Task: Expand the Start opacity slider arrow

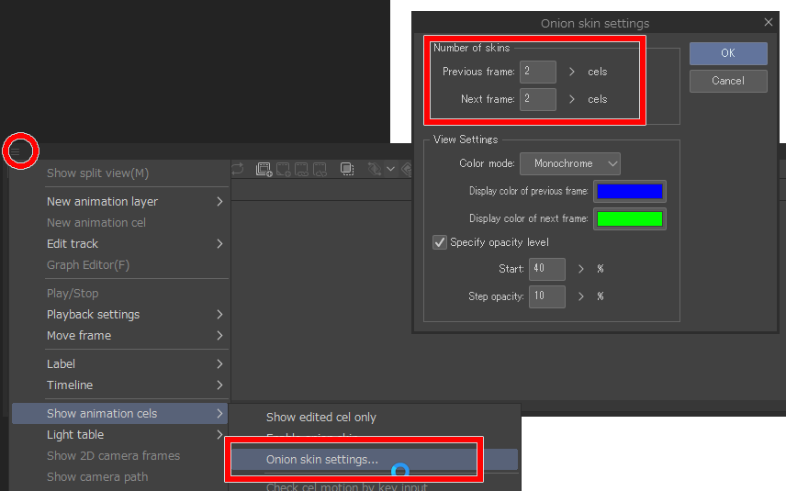Action: (580, 269)
